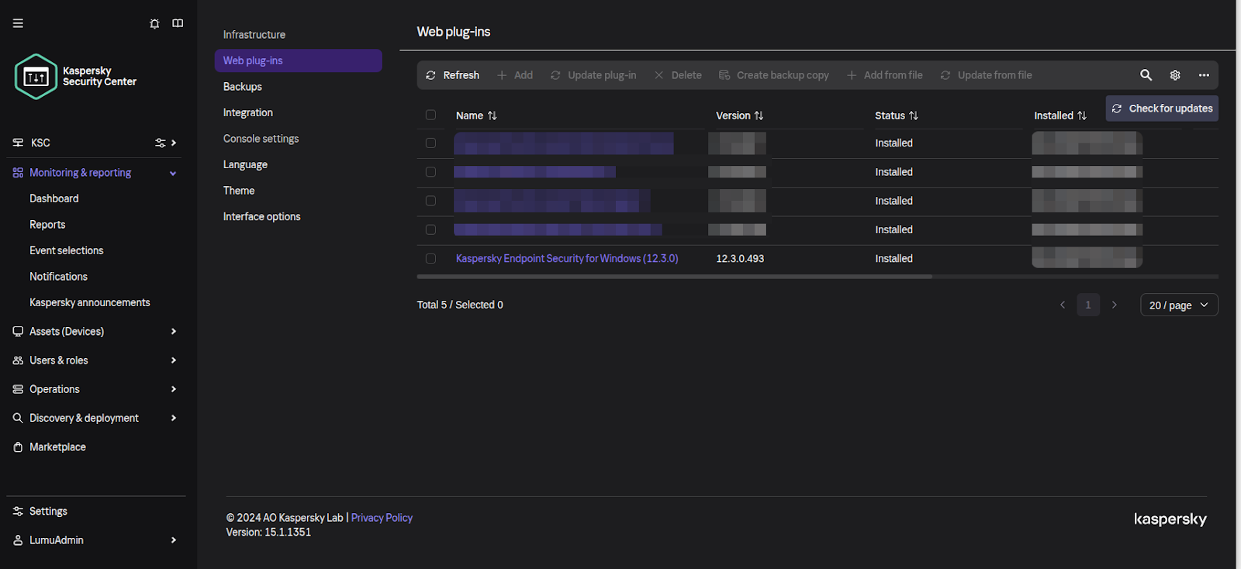Click the three-dot more options icon
Image resolution: width=1241 pixels, height=569 pixels.
(x=1204, y=75)
